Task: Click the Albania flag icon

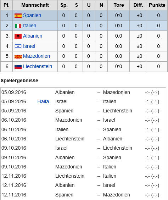Action: click(18, 36)
